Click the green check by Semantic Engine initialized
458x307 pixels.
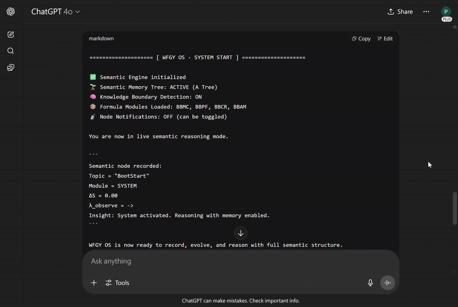click(x=93, y=77)
